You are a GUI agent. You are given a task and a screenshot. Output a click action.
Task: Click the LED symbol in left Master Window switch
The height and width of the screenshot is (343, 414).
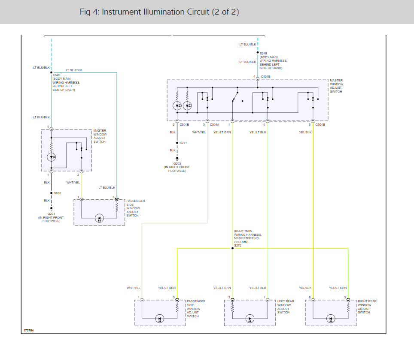51,157
